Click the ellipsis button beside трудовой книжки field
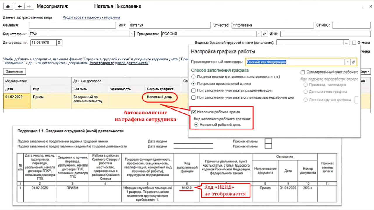 (x=347, y=43)
